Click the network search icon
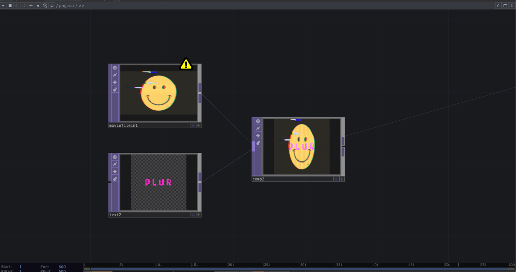Viewport: 516px width, 272px height. click(x=45, y=6)
